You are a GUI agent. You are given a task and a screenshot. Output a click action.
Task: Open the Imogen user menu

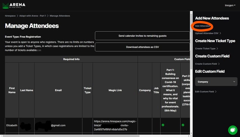pyautogui.click(x=230, y=5)
